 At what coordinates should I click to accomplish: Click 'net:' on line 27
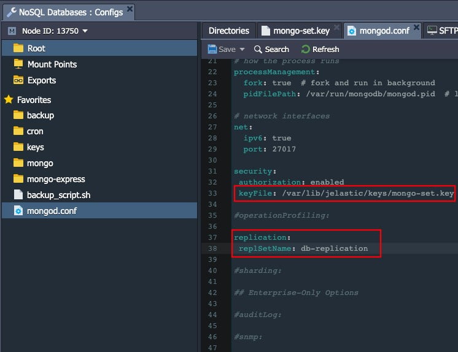click(x=243, y=127)
